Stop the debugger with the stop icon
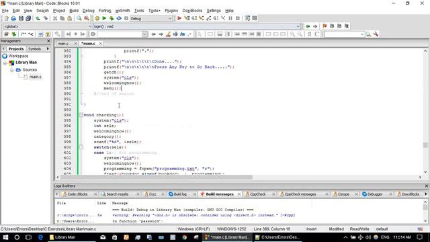 click(x=238, y=18)
